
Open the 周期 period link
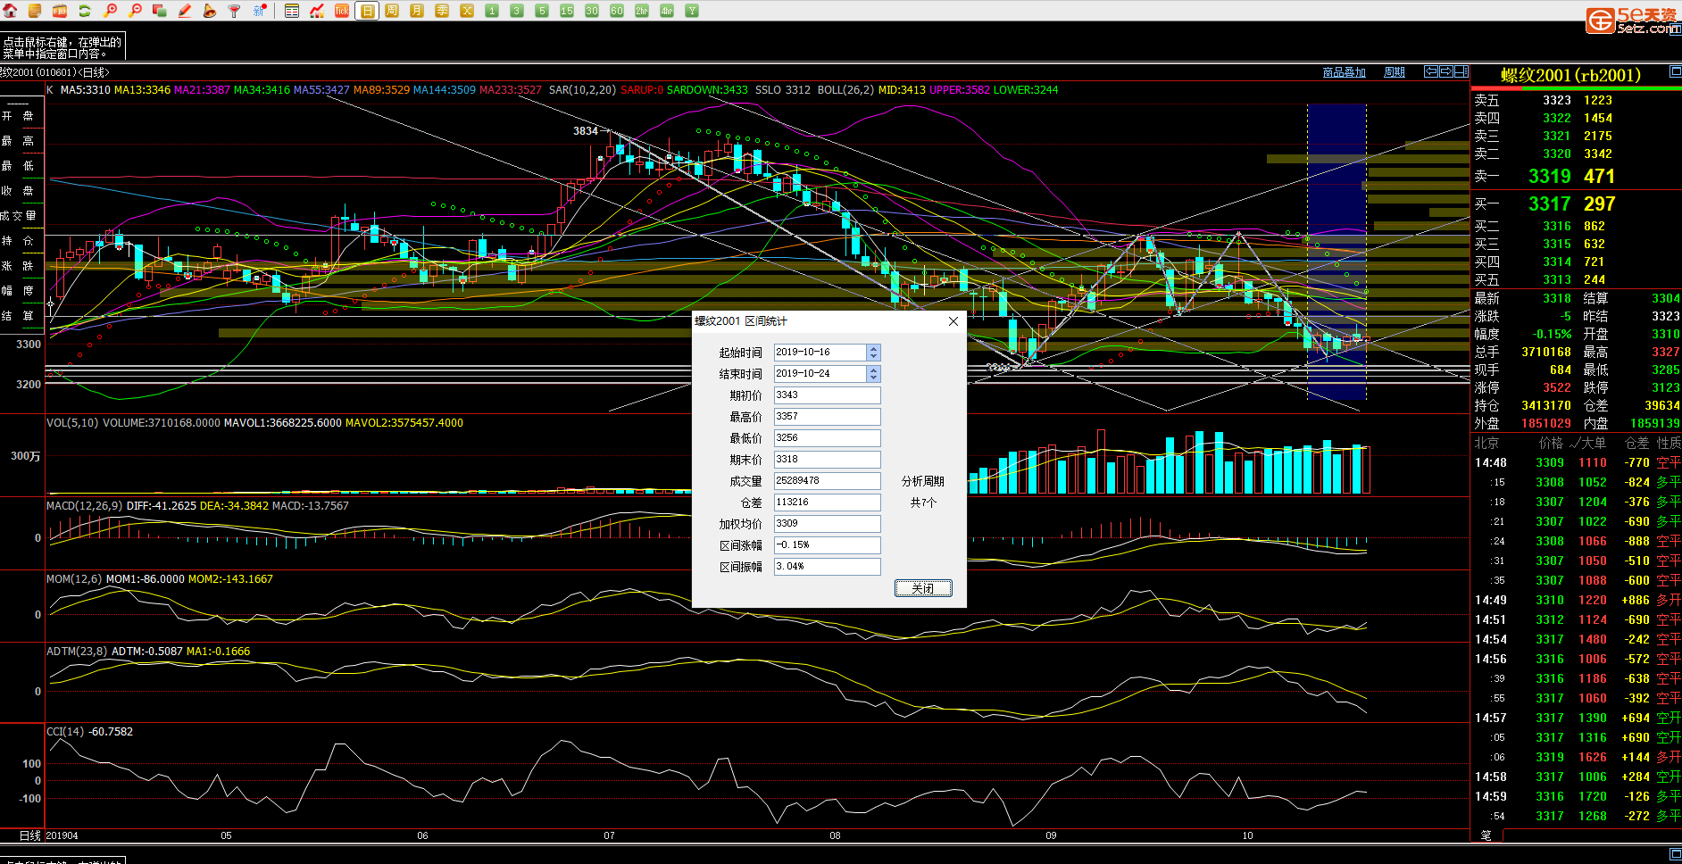[x=1395, y=72]
